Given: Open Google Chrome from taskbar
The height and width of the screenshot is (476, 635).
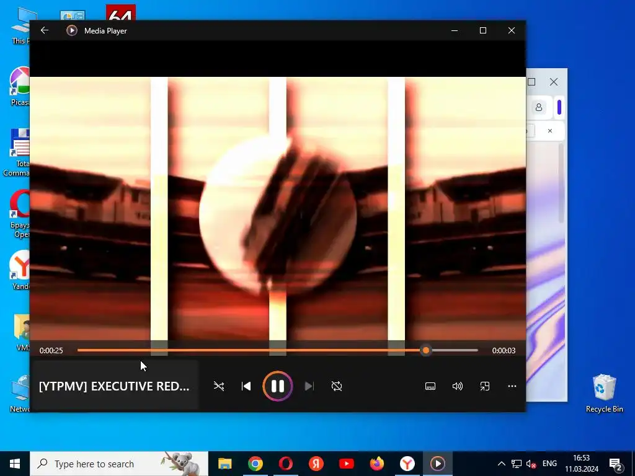Looking at the screenshot, I should pos(255,464).
